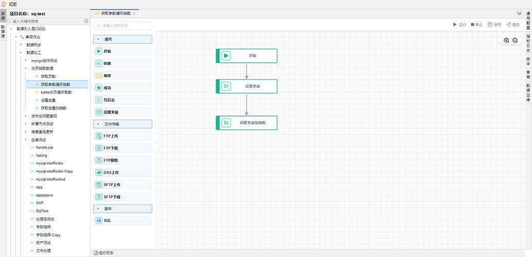The width and height of the screenshot is (532, 257).
Task: Expand the double-chevron dropdown at top right
Action: coord(519,13)
